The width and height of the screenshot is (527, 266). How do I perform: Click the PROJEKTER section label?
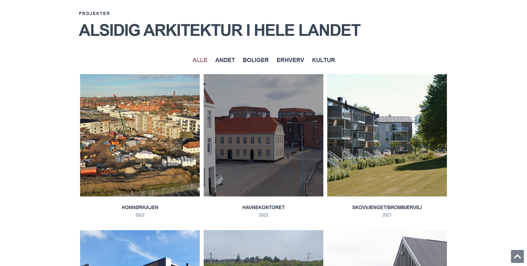point(94,13)
